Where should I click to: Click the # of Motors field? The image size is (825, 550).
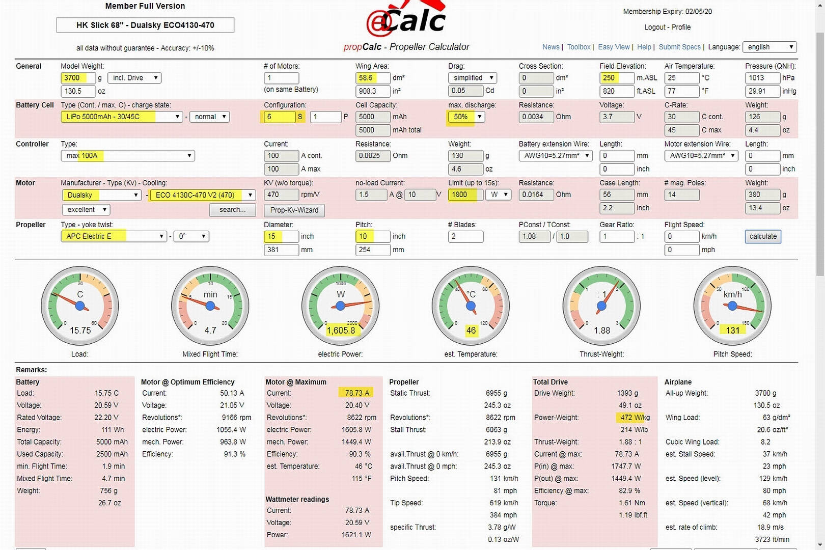point(281,78)
